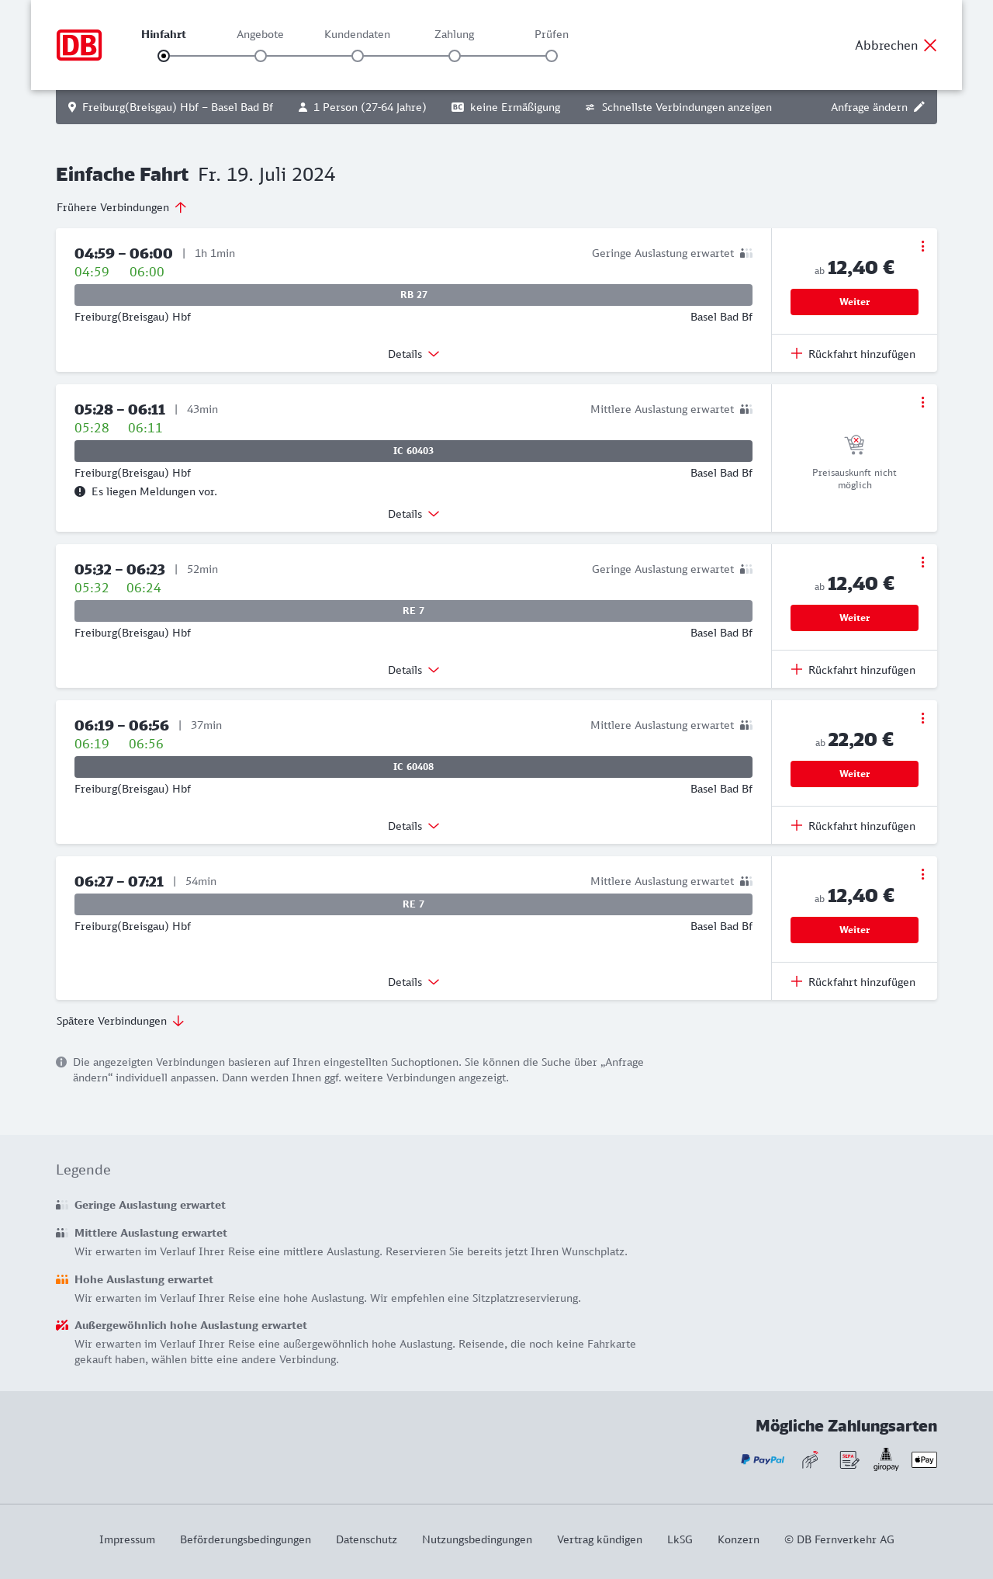Select the Zahlung step circle
The image size is (993, 1579).
tap(455, 56)
